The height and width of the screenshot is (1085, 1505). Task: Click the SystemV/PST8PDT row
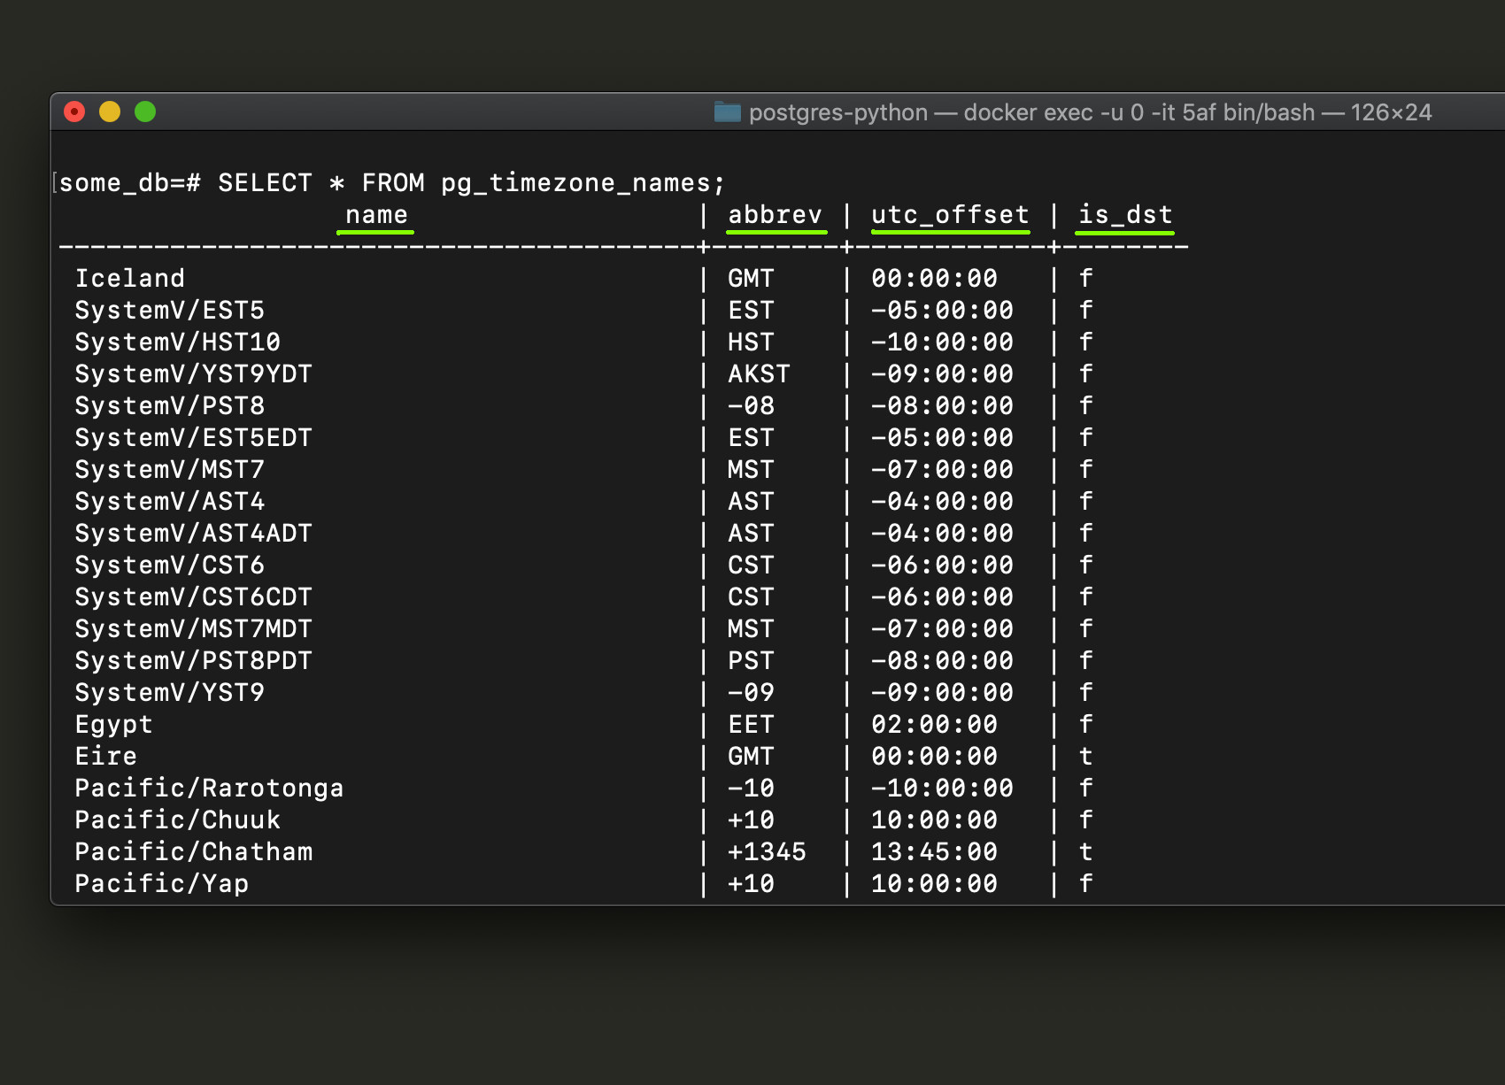point(192,660)
